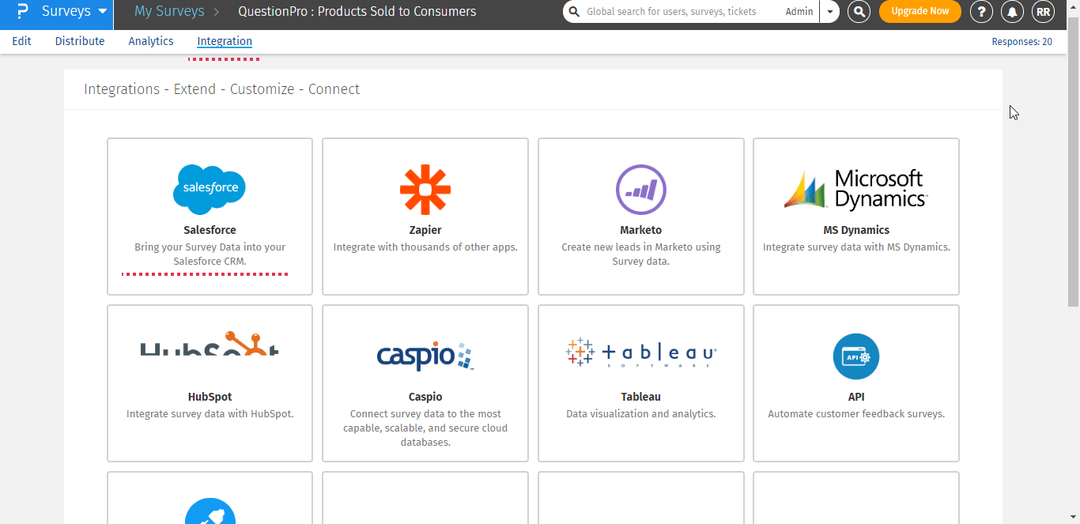
Task: Click the Salesforce cloud logo
Action: (210, 189)
